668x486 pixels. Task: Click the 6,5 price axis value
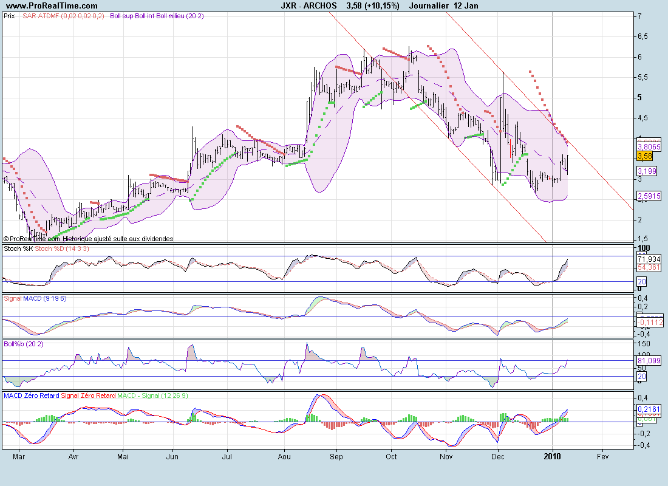(642, 36)
